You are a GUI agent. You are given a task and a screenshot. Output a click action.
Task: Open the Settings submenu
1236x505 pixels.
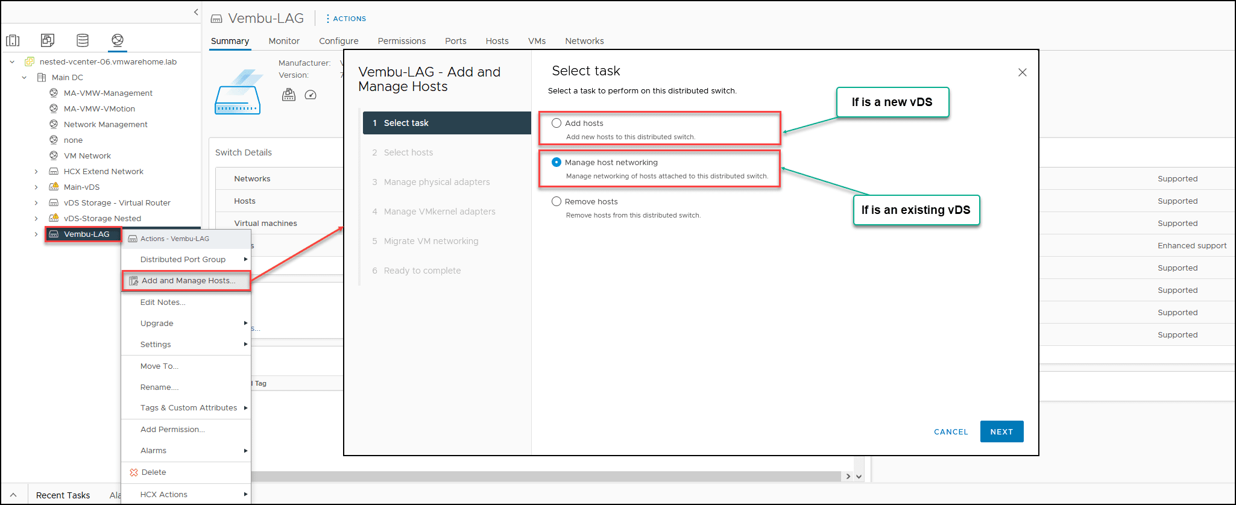coord(186,344)
